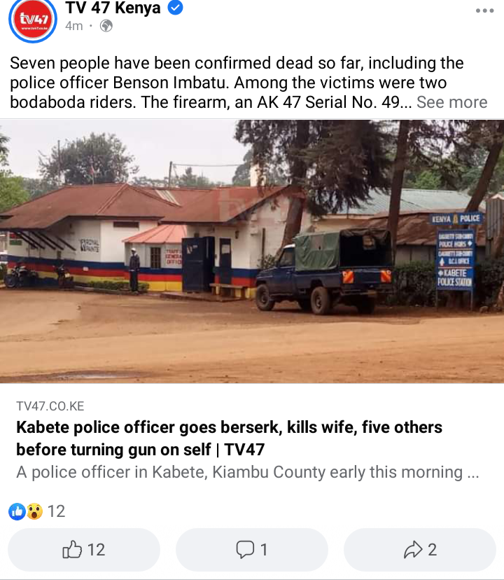This screenshot has width=504, height=580.
Task: View the 12 reactions count
Action: tap(56, 511)
